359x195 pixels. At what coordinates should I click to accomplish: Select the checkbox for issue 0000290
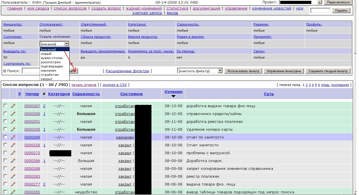point(5,129)
